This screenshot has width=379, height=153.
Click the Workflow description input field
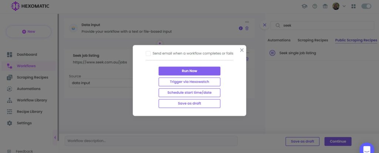tap(151, 141)
